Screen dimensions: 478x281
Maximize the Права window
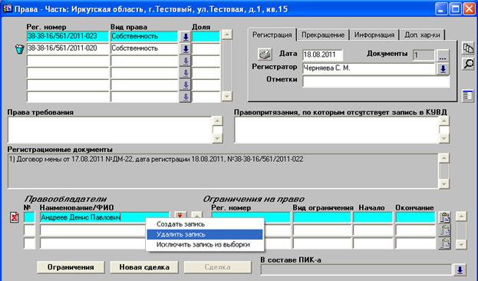click(x=455, y=9)
